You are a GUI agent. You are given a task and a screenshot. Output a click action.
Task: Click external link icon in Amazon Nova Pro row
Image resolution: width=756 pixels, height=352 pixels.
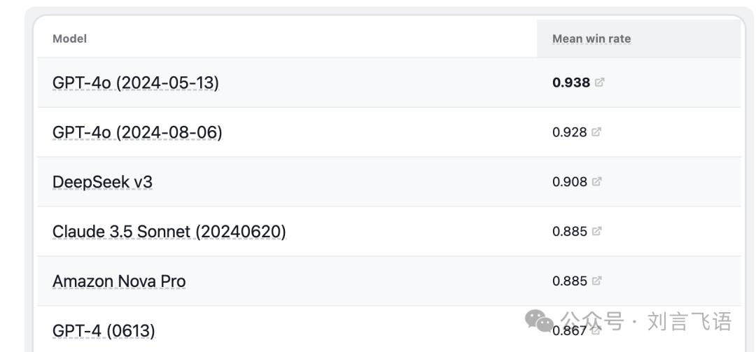coord(597,280)
